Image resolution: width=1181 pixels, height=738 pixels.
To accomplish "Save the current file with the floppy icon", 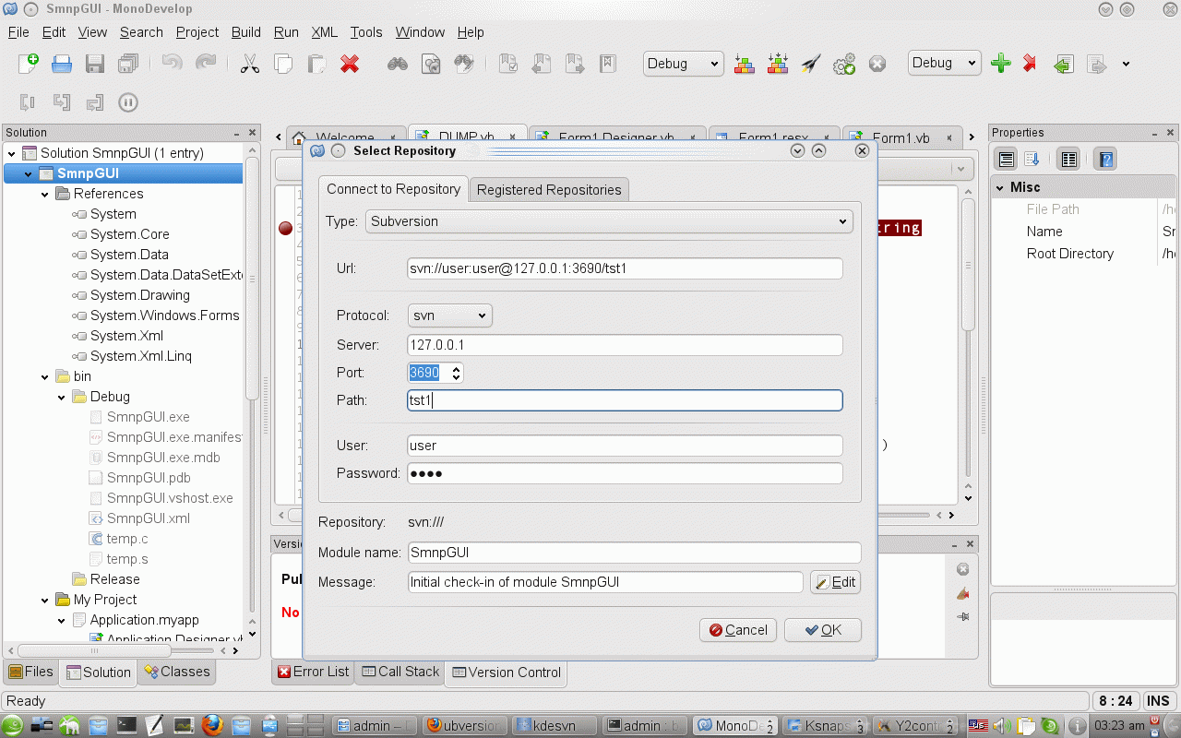I will [x=95, y=64].
